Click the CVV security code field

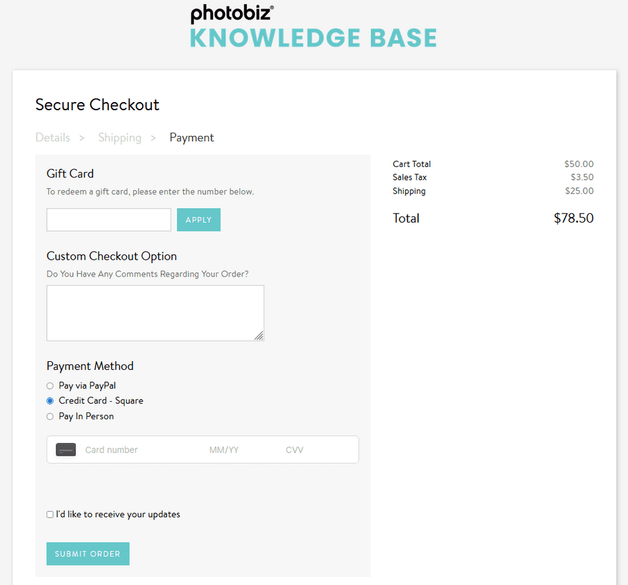point(295,449)
